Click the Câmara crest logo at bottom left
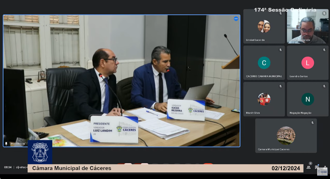Viewport: 330px width, 179px height. tap(40, 152)
